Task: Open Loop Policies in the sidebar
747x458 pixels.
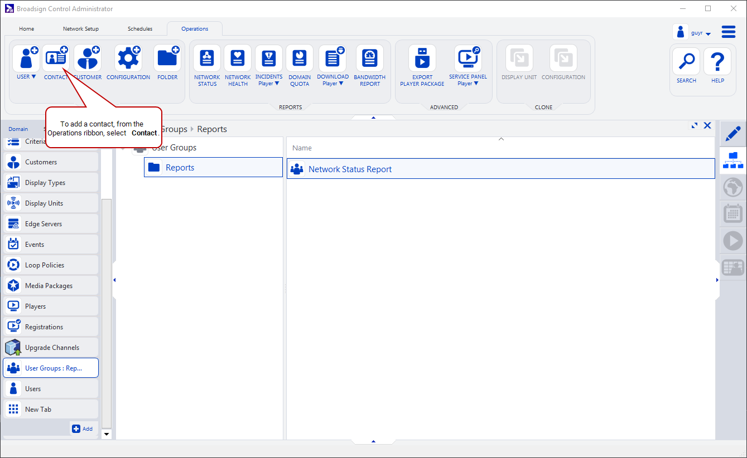Action: click(51, 265)
